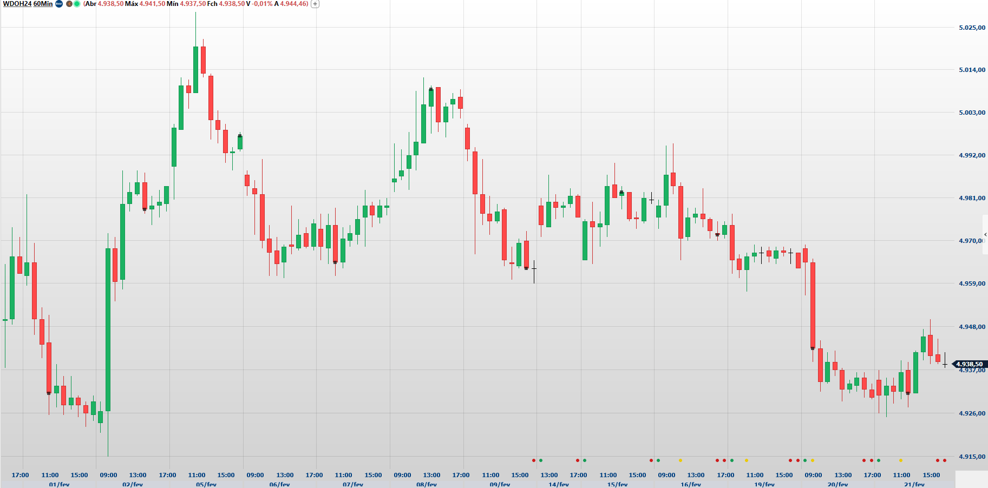The width and height of the screenshot is (988, 488).
Task: Click the green status circle icon
Action: pos(77,4)
